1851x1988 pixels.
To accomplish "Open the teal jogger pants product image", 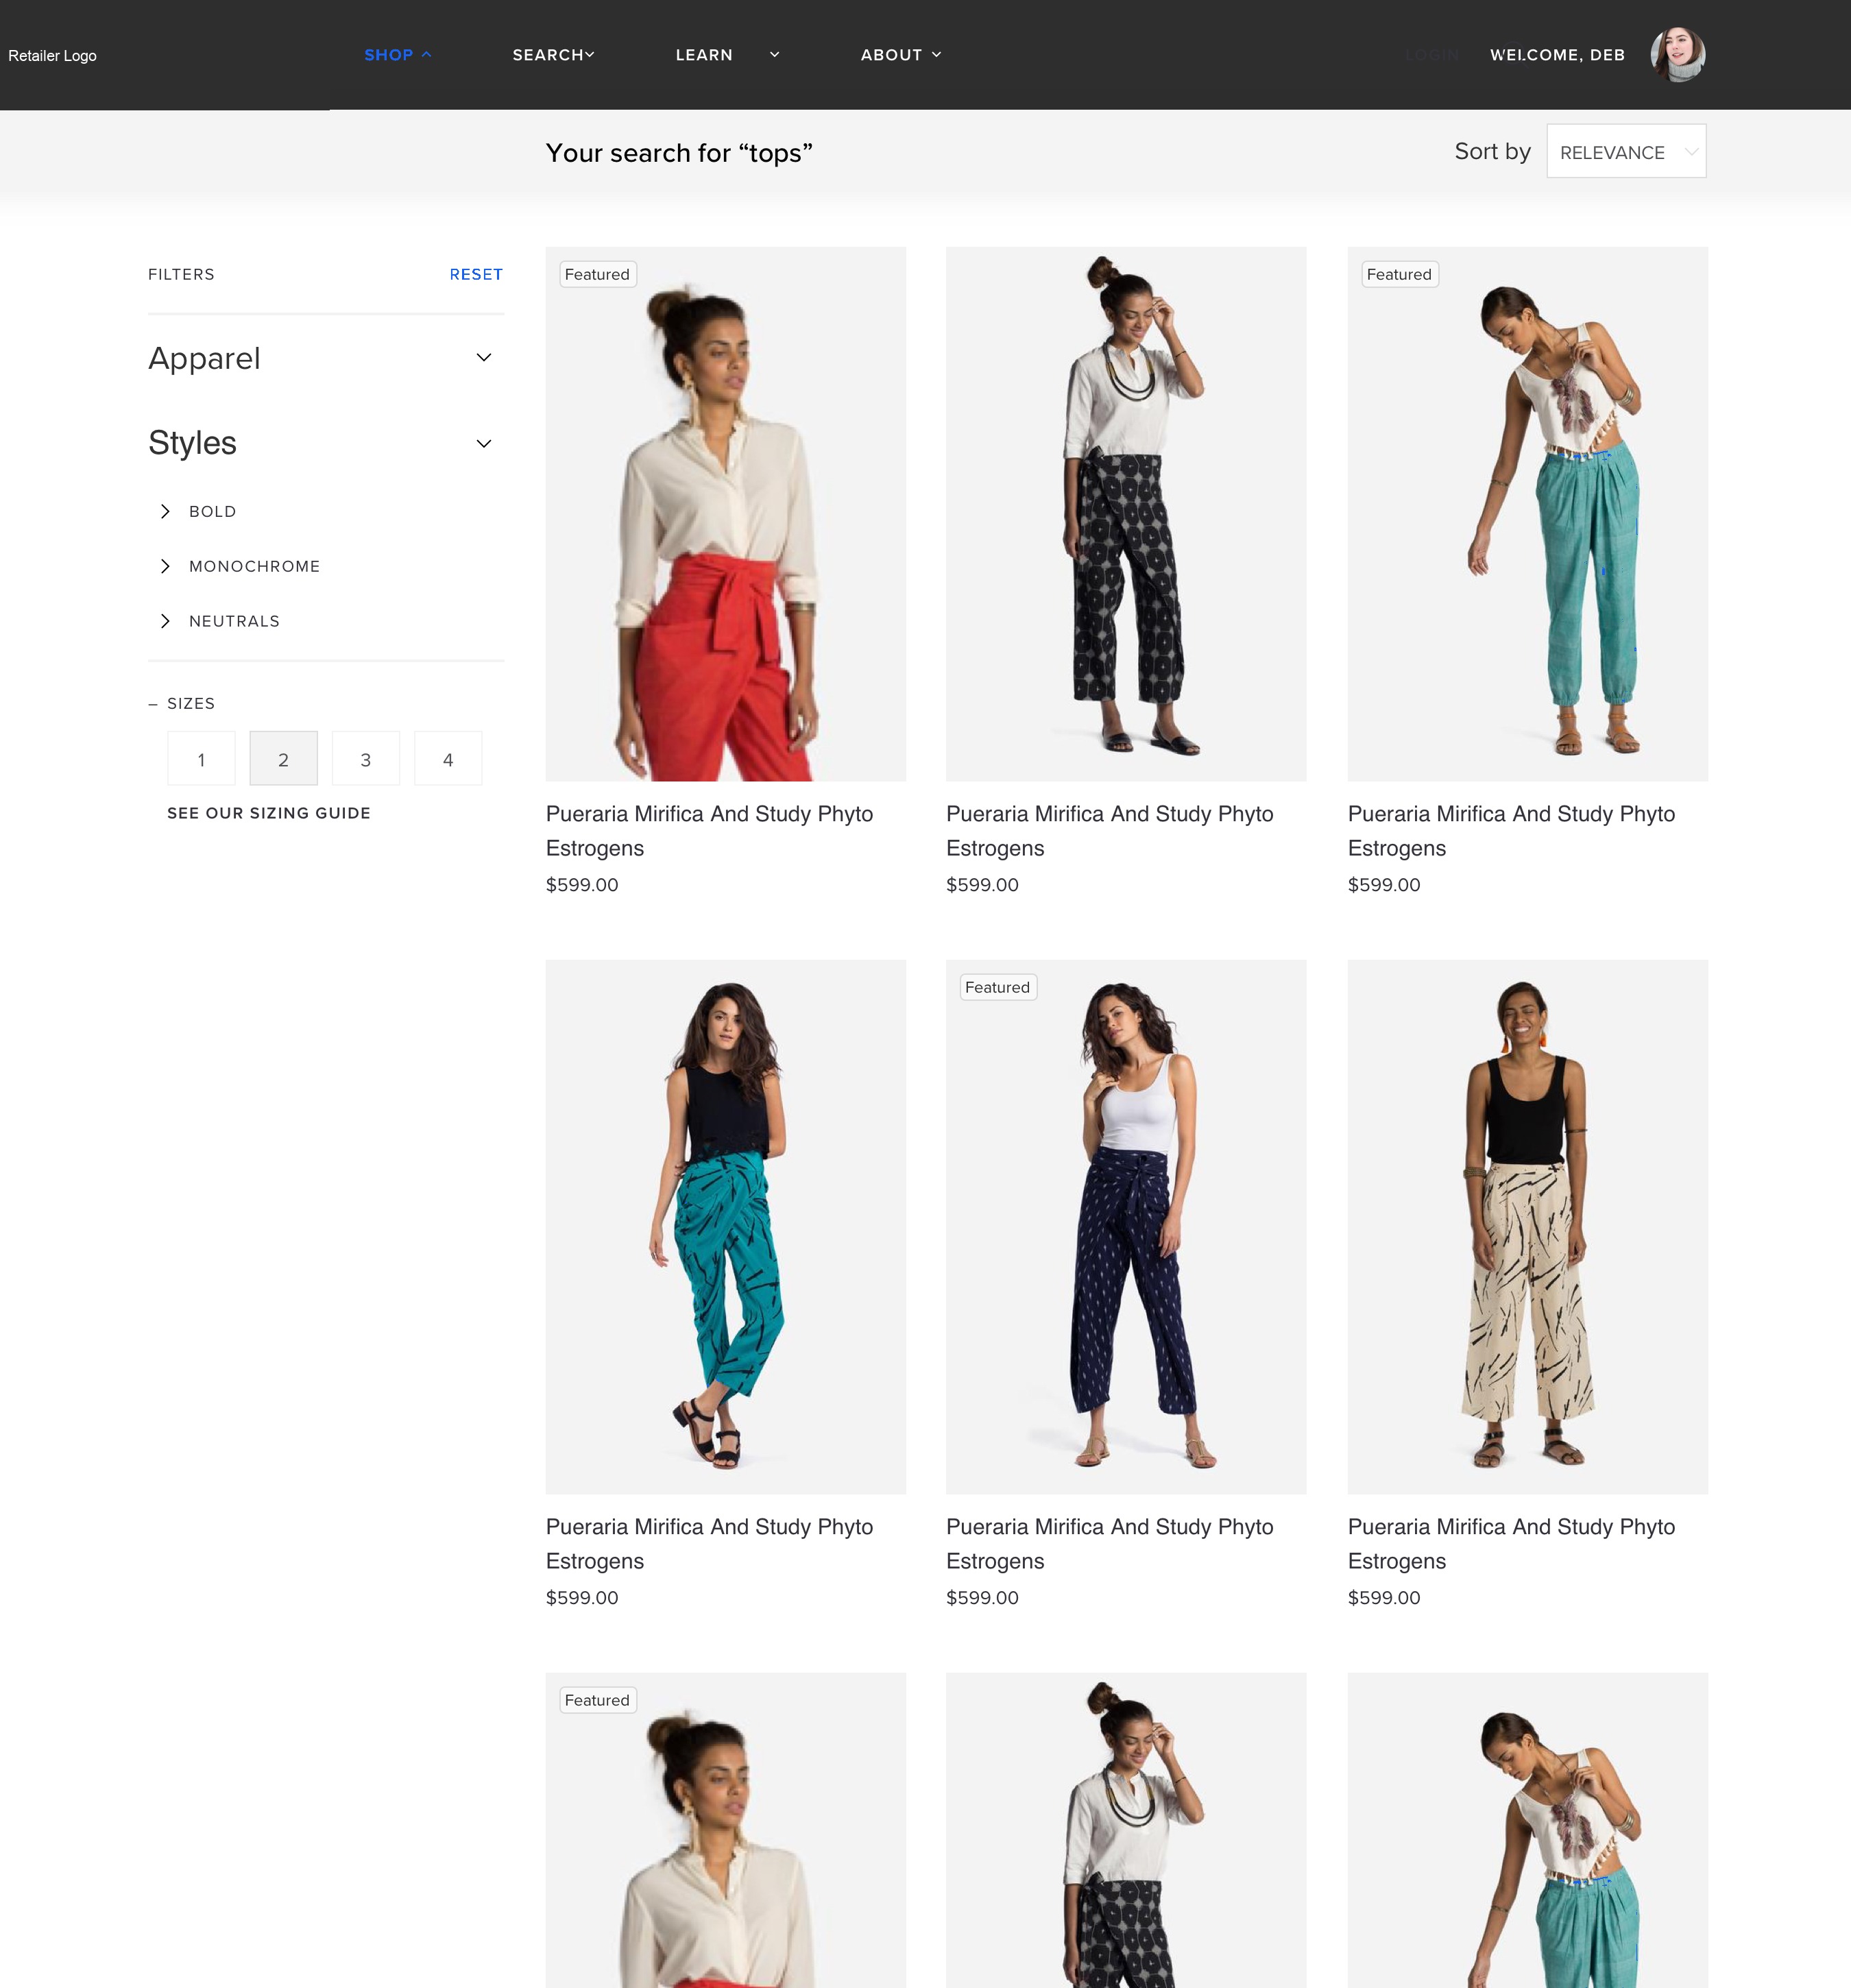I will pos(1527,514).
